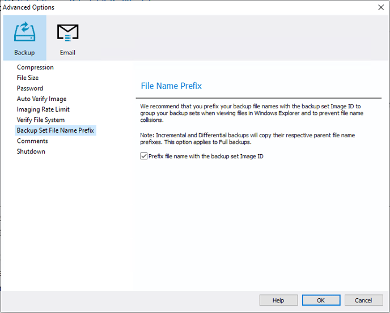Viewport: 390px width, 313px height.
Task: Click the Help button
Action: coord(278,301)
